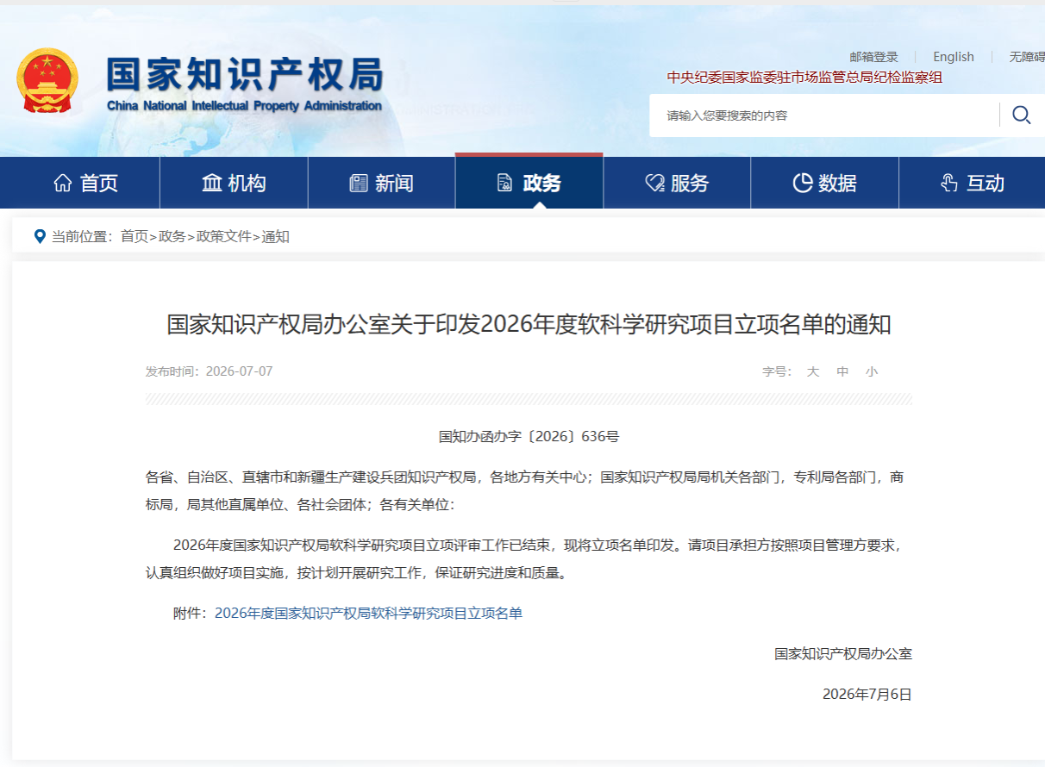1045x767 pixels.
Task: Click document number 国知办函办字〔2026〕636号
Action: coord(529,436)
